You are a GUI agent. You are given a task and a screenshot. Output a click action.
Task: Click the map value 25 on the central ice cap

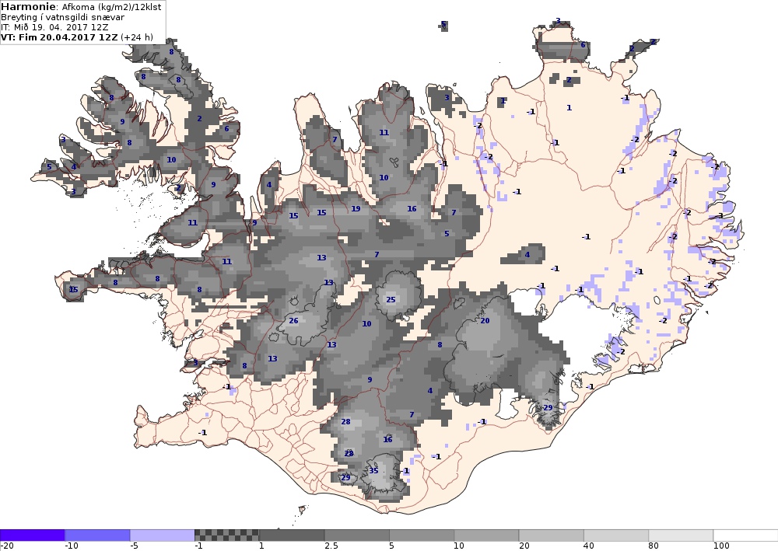tap(391, 299)
